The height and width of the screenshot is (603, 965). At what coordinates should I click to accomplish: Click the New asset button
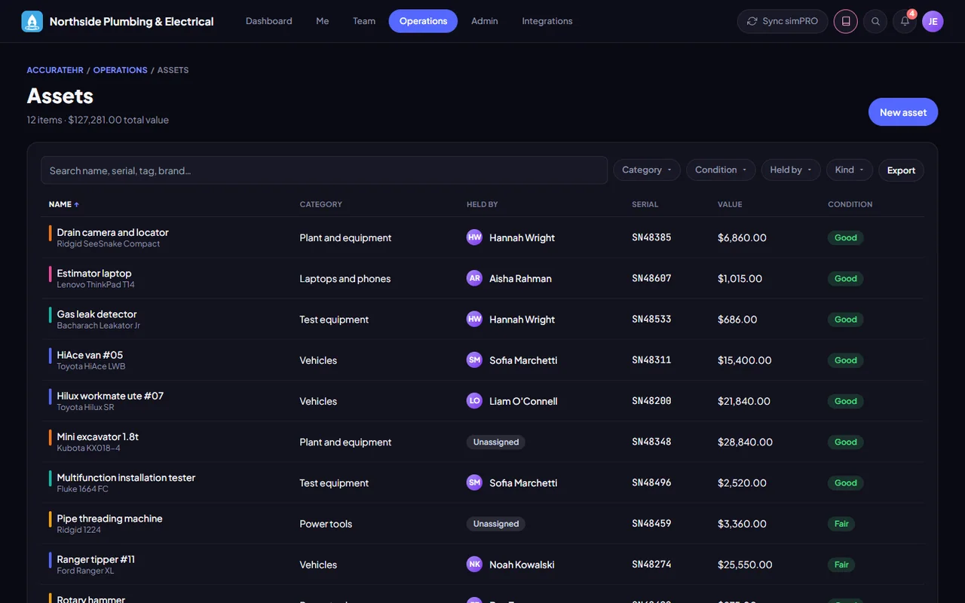pos(903,112)
